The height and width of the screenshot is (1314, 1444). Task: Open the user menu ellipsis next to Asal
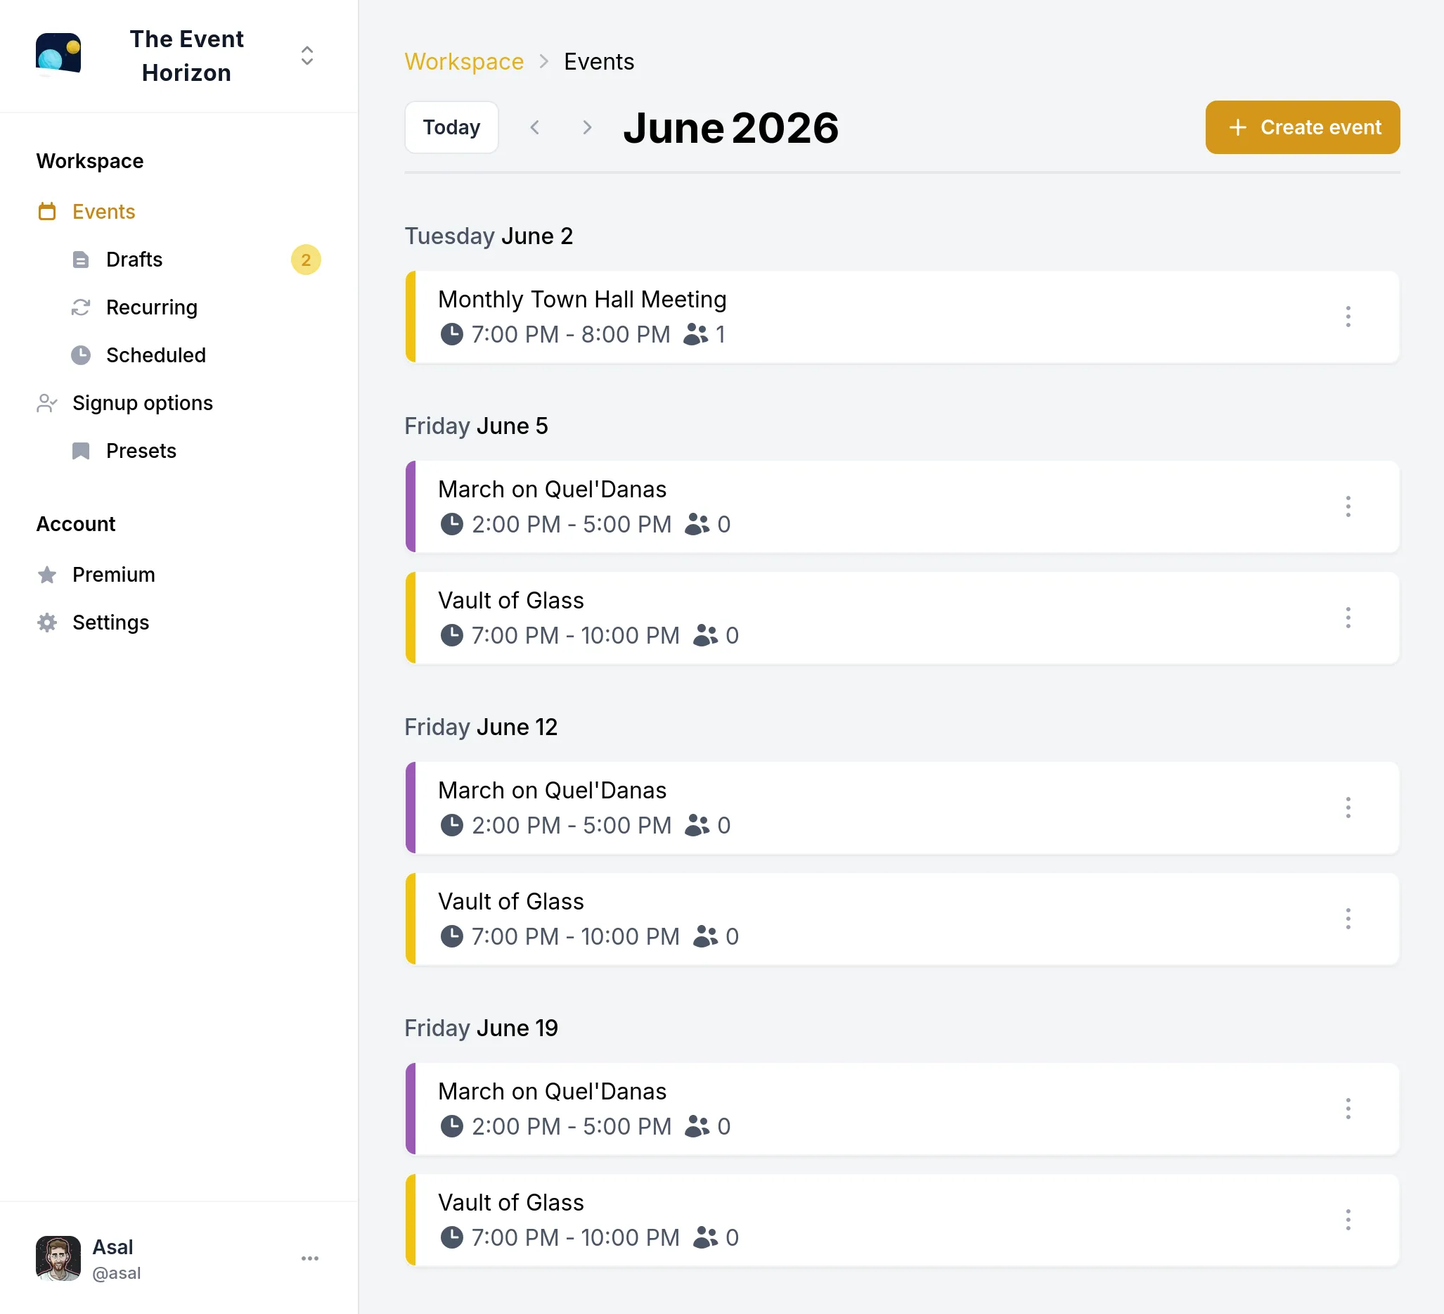click(x=310, y=1258)
